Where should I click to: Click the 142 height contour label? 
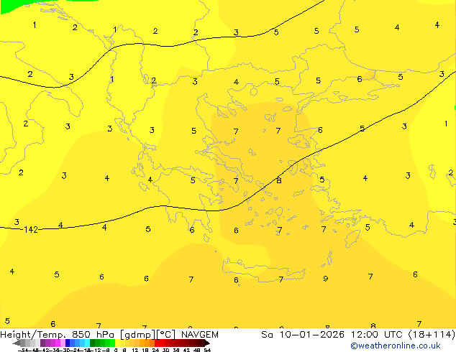coord(31,230)
